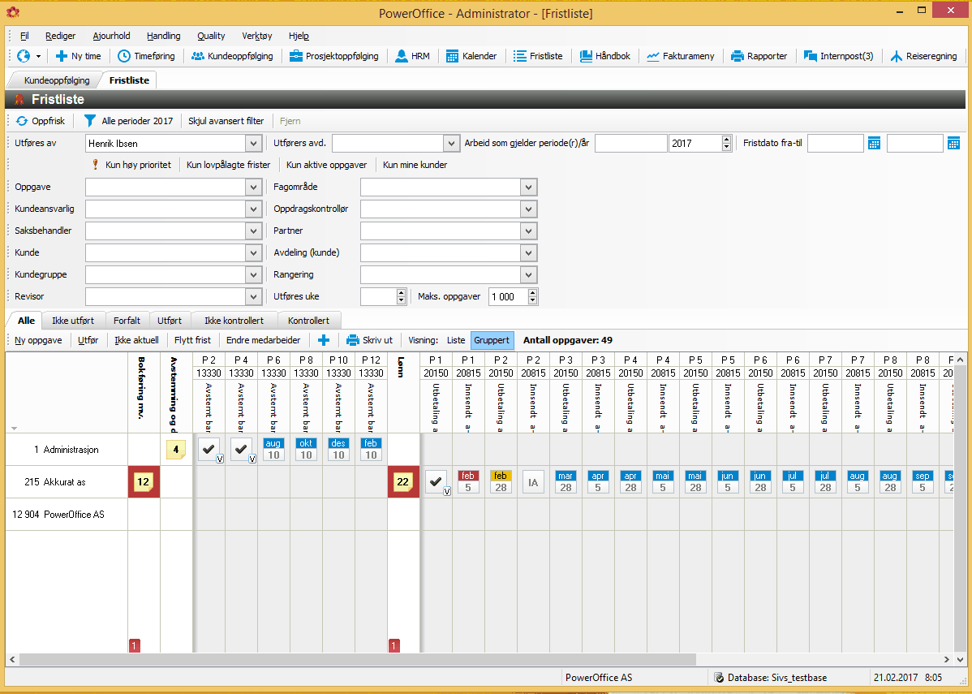Open the Utførers avd. dropdown
This screenshot has width=972, height=694.
point(451,144)
